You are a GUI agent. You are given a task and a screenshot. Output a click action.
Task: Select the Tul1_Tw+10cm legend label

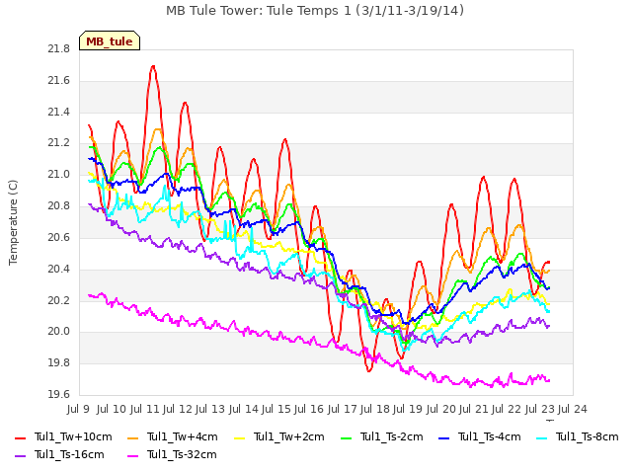(73, 436)
